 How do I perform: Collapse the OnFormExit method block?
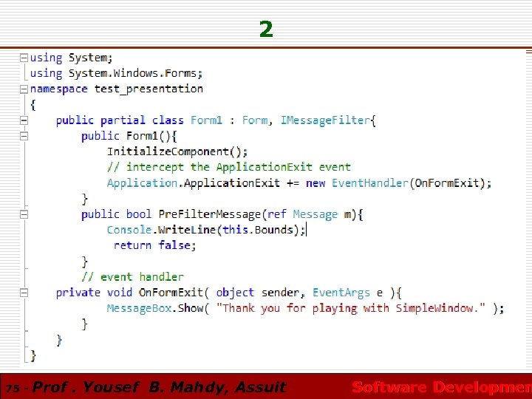coord(24,293)
